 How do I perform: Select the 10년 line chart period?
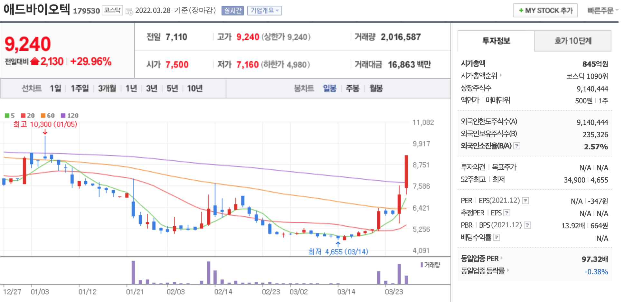(195, 88)
